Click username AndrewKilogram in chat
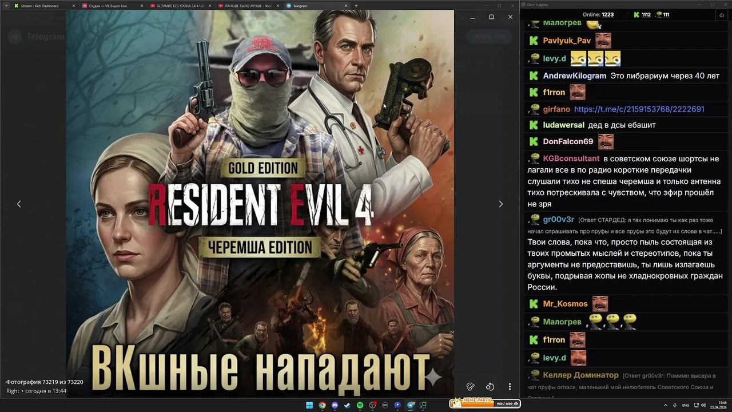This screenshot has height=412, width=732. pos(574,76)
